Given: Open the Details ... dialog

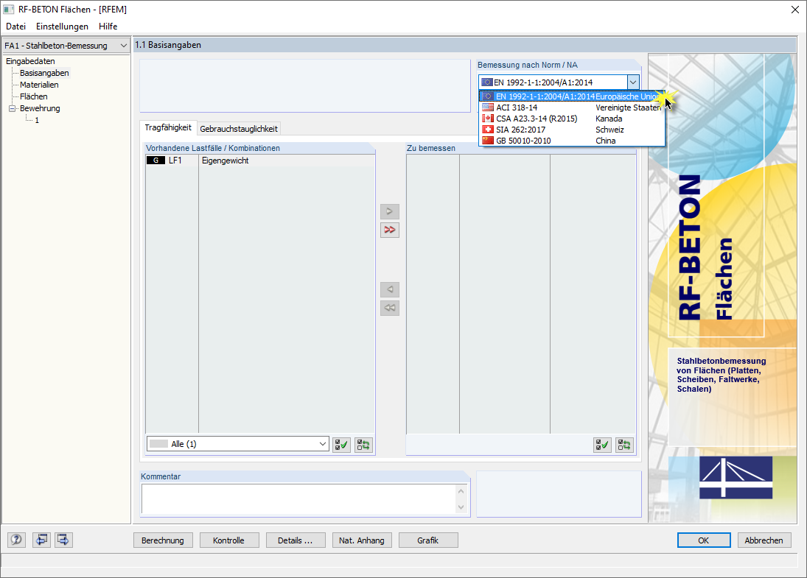Looking at the screenshot, I should [296, 540].
